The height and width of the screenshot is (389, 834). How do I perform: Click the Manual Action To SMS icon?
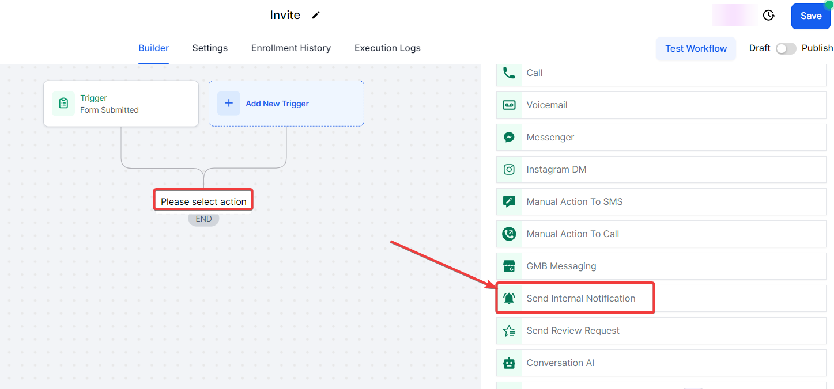coord(509,202)
